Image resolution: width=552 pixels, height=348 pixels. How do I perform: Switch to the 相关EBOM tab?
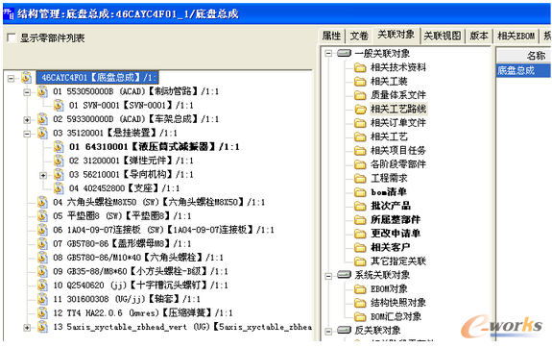pyautogui.click(x=516, y=36)
